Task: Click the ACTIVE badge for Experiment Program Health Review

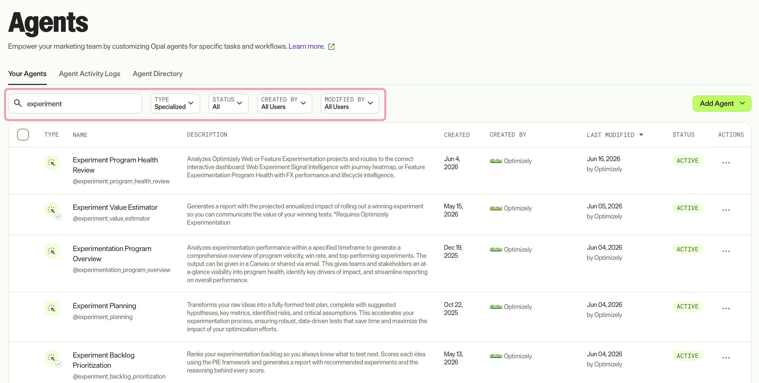Action: [x=688, y=161]
